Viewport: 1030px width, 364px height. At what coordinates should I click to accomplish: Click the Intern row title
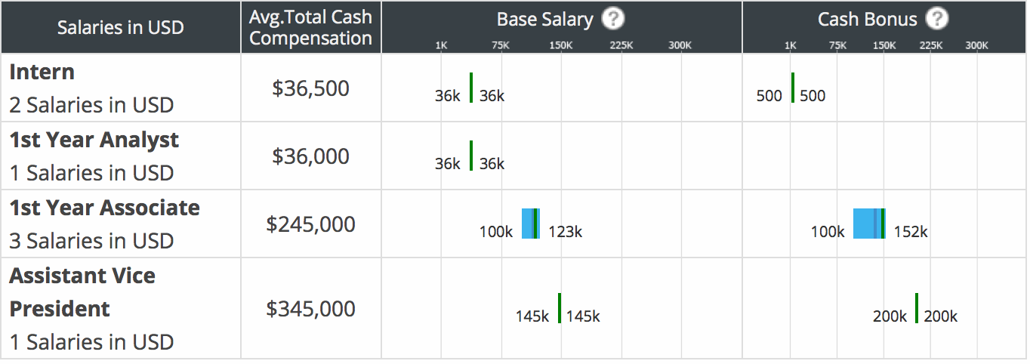(42, 72)
